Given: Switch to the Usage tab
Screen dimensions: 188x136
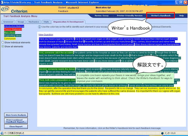Looking at the screenshot, I should [21, 22].
